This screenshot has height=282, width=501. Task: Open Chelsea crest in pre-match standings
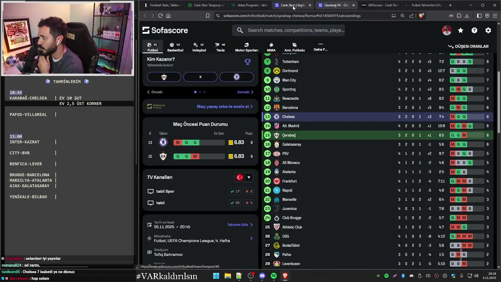click(163, 143)
